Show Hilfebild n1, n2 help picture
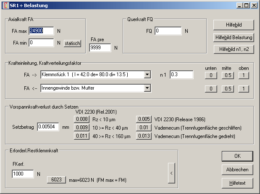 point(234,49)
